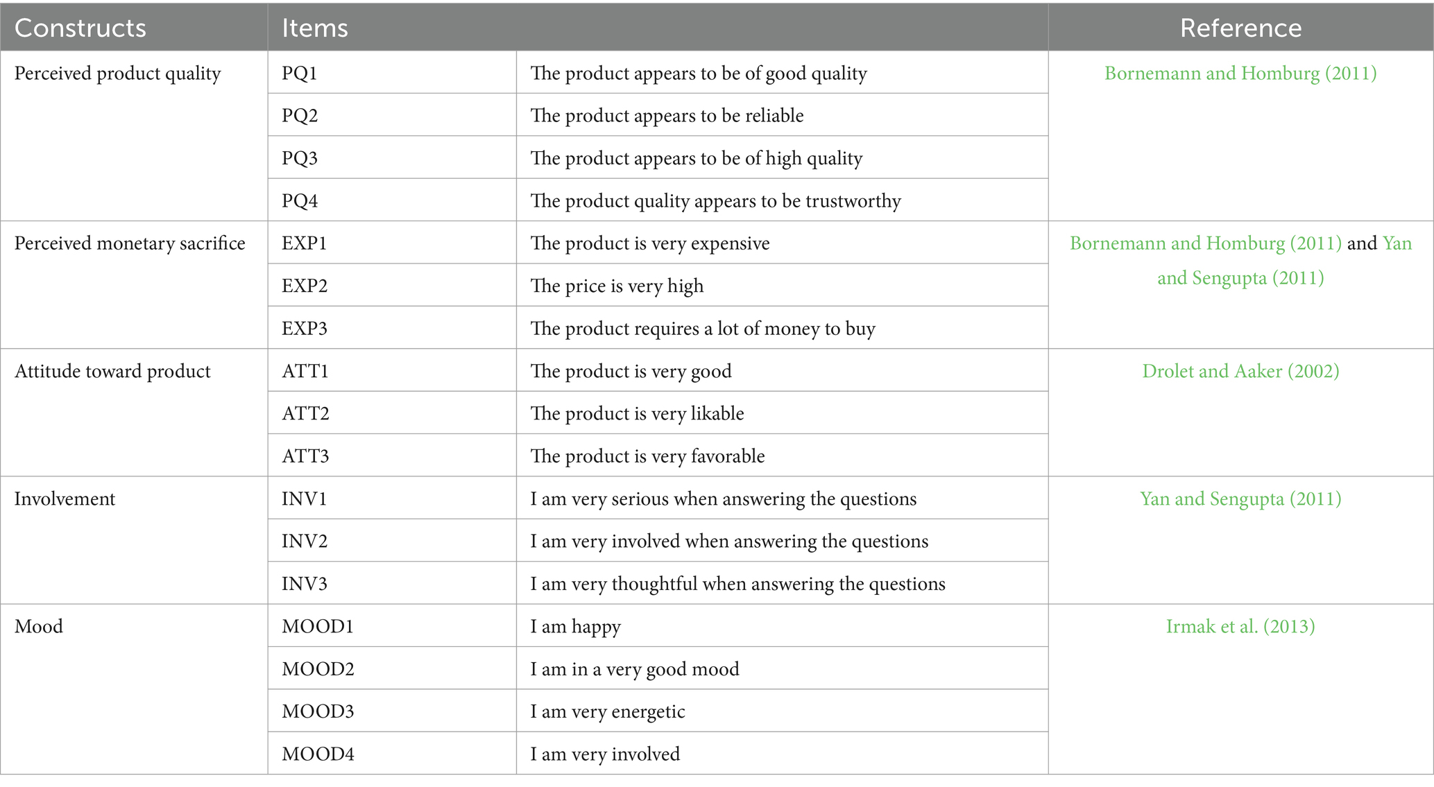Open the 'and Sengupta (2011)' link in monetary sacrifice row
This screenshot has height=787, width=1434.
tap(1240, 278)
